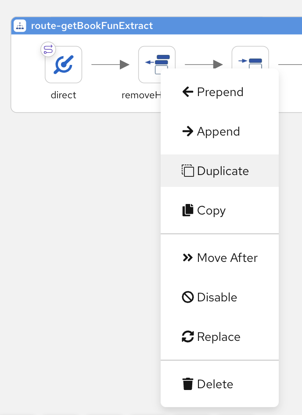This screenshot has width=302, height=415.
Task: Click the no-entry Disable icon
Action: coord(187,297)
